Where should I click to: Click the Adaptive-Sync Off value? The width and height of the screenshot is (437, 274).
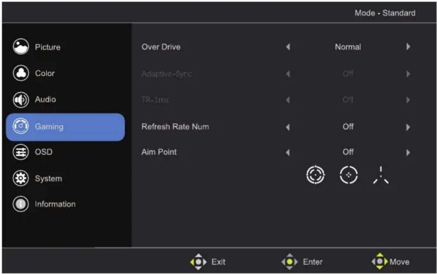pos(348,73)
